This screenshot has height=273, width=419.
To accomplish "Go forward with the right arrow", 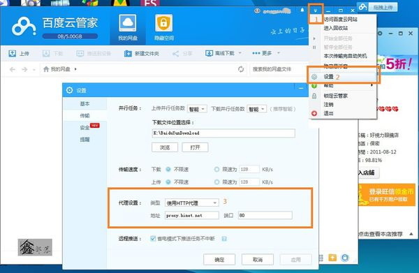I will (x=24, y=69).
